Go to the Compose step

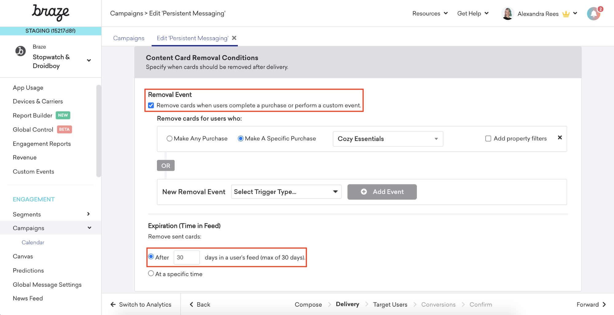(x=308, y=304)
